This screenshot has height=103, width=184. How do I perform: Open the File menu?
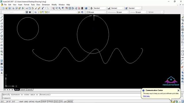pyautogui.click(x=5, y=5)
